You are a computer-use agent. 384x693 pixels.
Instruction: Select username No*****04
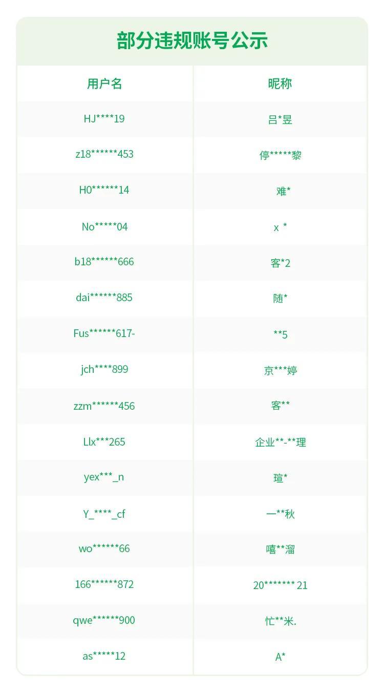pyautogui.click(x=104, y=226)
